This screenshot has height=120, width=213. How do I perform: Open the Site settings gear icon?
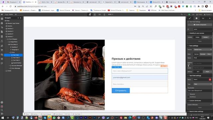click(2, 59)
